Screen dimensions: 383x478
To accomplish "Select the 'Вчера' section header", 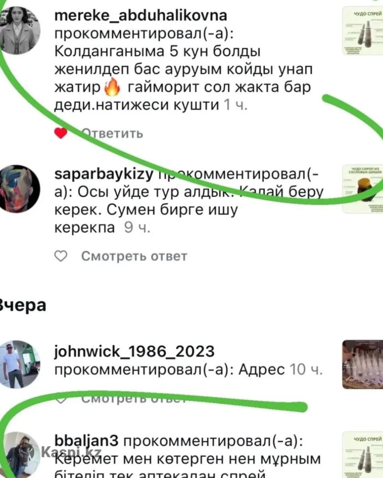I will 23,305.
